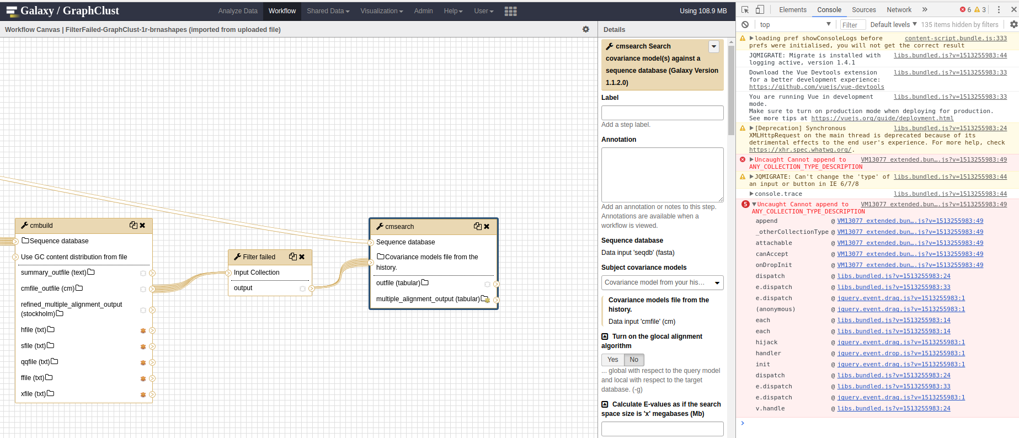This screenshot has height=438, width=1019.
Task: Open the cmsearch tool version dropdown
Action: coord(714,46)
